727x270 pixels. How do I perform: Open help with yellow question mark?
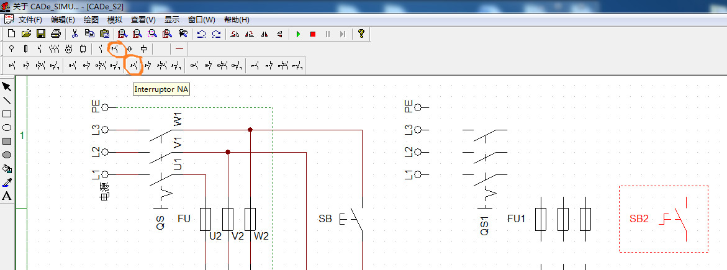click(361, 34)
